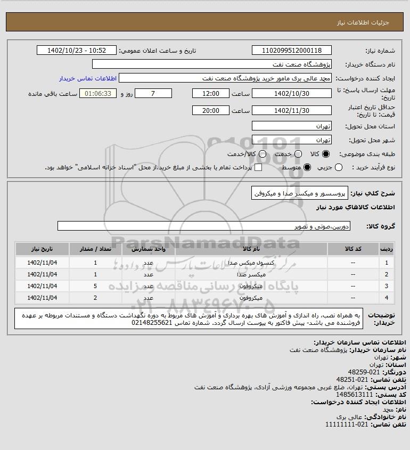Click quantity 5 in row 3
410x450 pixels.
(x=95, y=286)
